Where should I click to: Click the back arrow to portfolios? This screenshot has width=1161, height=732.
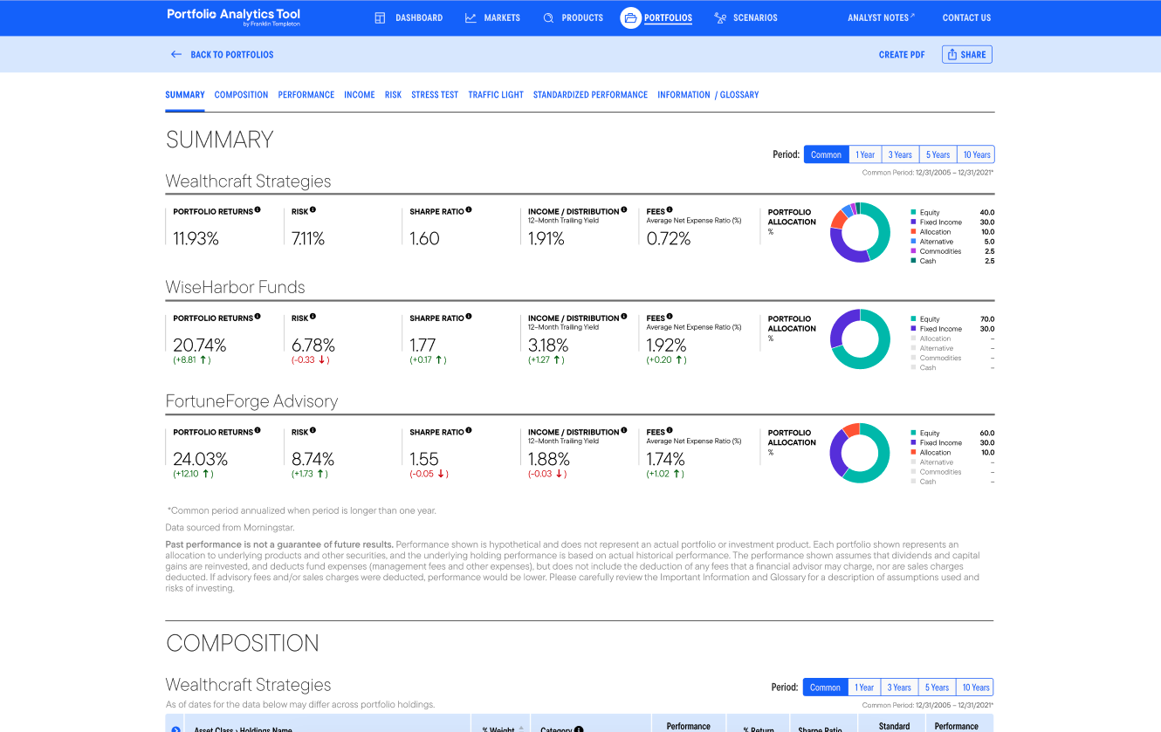tap(176, 54)
